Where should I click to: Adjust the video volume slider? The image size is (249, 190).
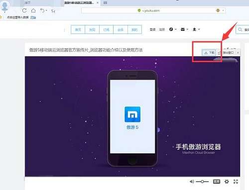(x=202, y=182)
